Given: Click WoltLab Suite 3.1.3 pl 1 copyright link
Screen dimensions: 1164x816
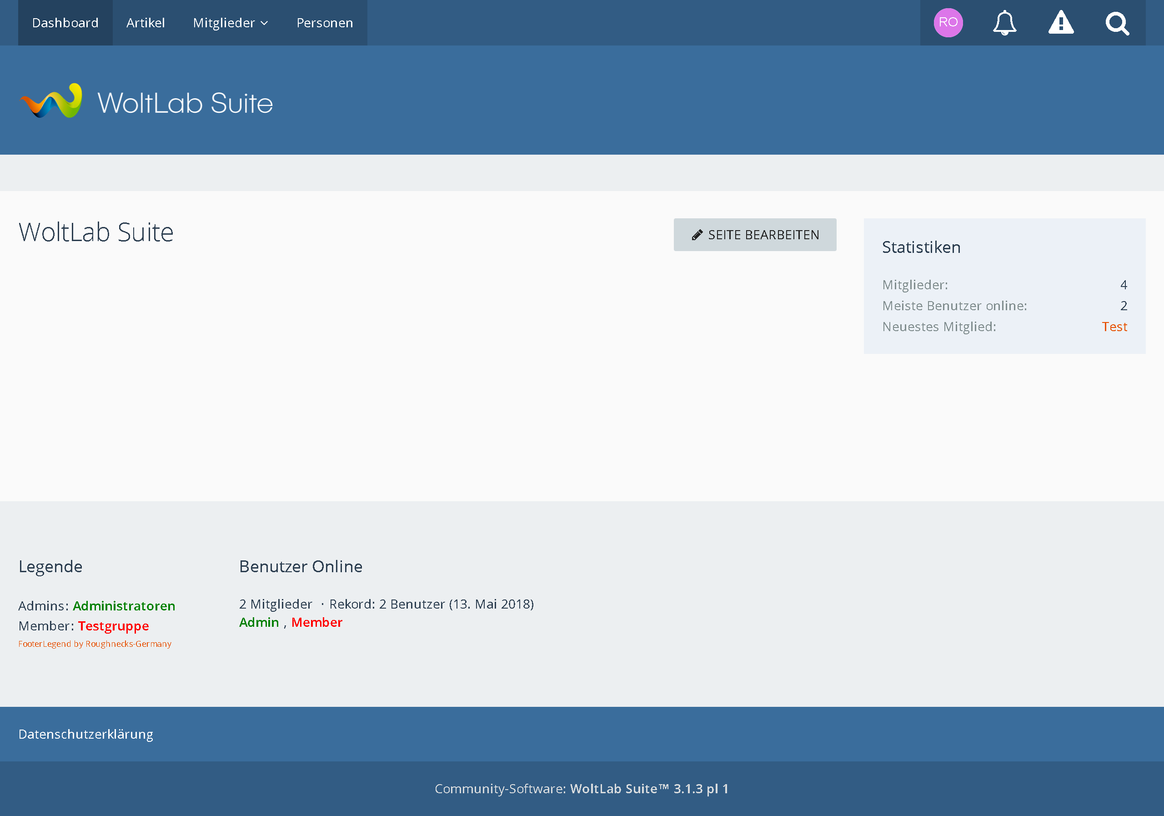Looking at the screenshot, I should (x=649, y=789).
